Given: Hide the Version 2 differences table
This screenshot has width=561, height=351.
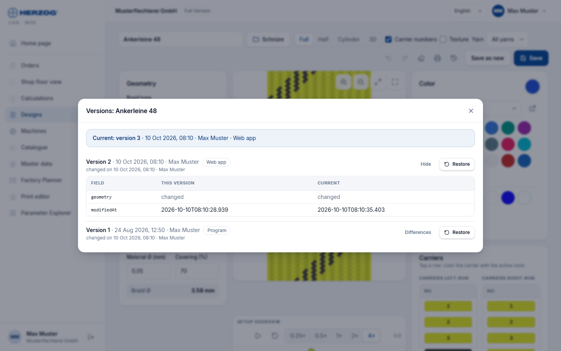Looking at the screenshot, I should (426, 164).
